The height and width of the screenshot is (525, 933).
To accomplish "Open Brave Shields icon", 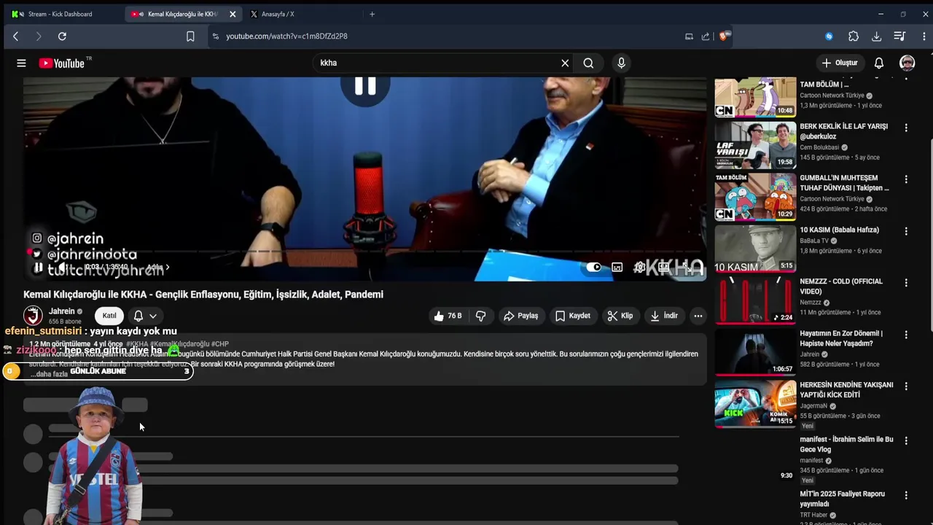I will tap(724, 36).
